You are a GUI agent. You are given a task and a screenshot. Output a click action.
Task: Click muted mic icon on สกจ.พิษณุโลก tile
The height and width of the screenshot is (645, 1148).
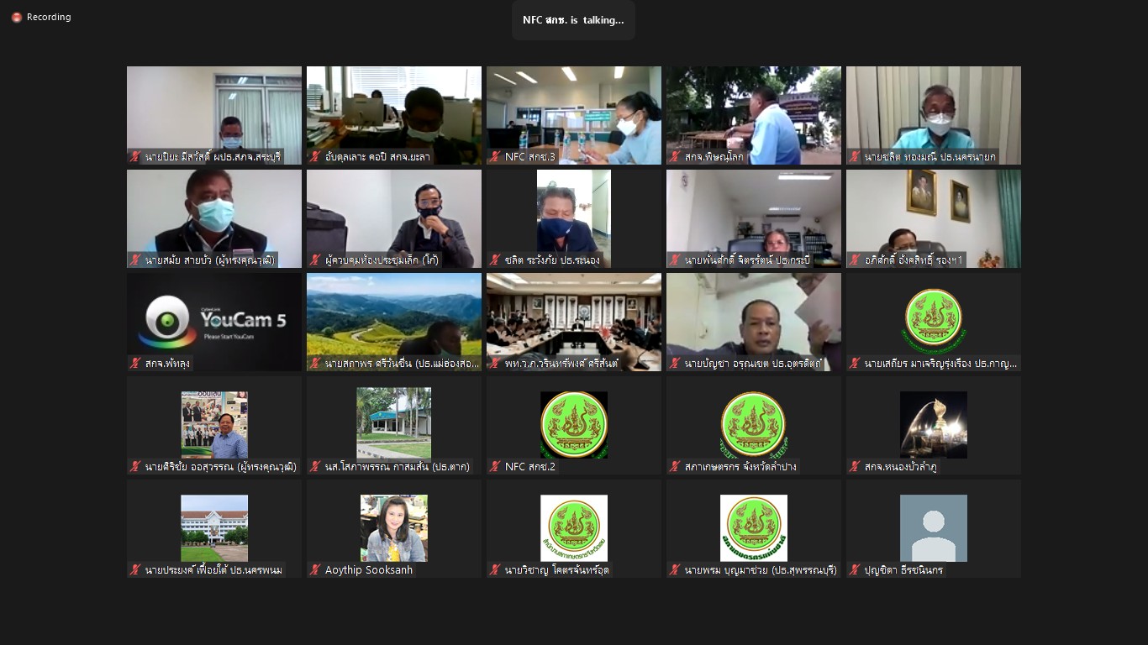tap(674, 156)
